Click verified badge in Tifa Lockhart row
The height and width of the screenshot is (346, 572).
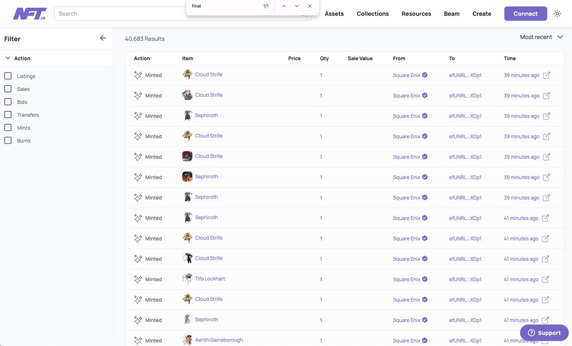pyautogui.click(x=425, y=279)
